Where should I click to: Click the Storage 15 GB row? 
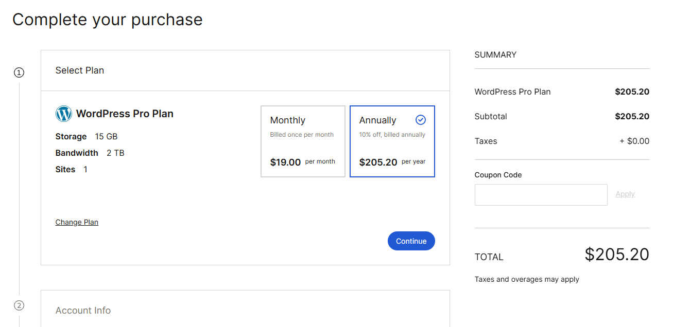pyautogui.click(x=87, y=136)
